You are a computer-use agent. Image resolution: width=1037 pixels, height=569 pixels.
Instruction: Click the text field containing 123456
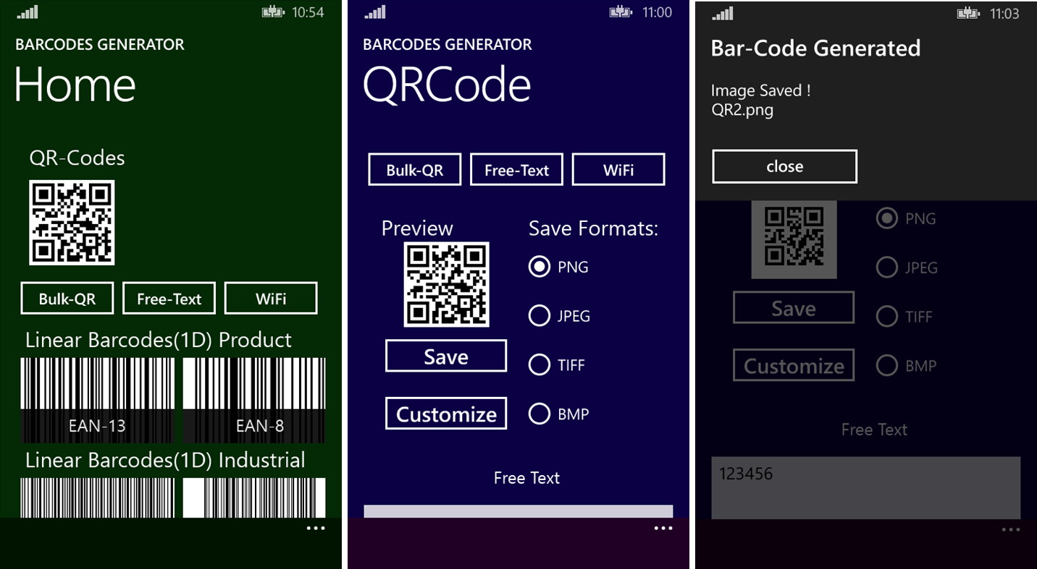point(866,487)
